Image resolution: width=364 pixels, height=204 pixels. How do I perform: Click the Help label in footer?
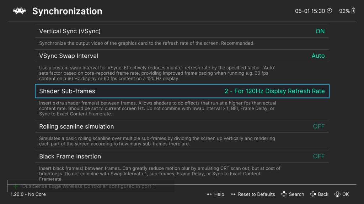click(x=219, y=194)
